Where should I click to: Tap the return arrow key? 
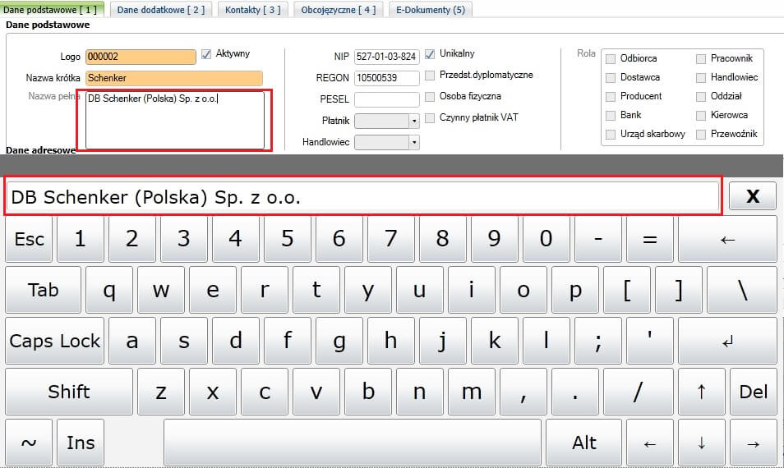[727, 341]
